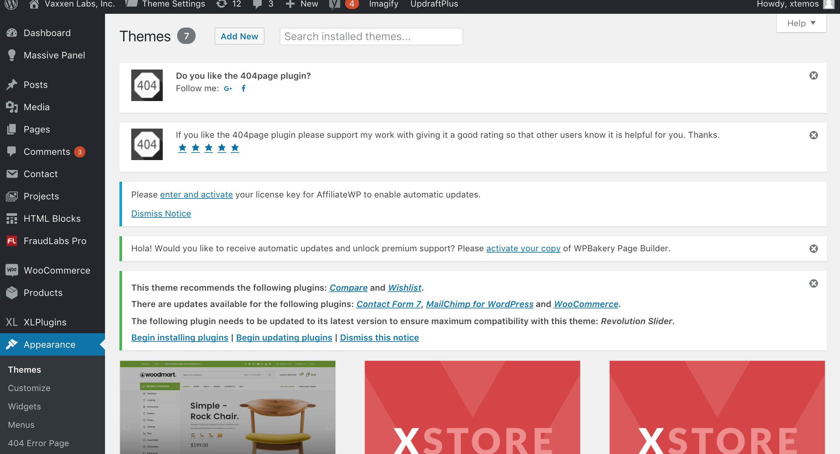Screen dimensions: 840x454
Task: Rate with the fifth star icon
Action: coord(235,148)
